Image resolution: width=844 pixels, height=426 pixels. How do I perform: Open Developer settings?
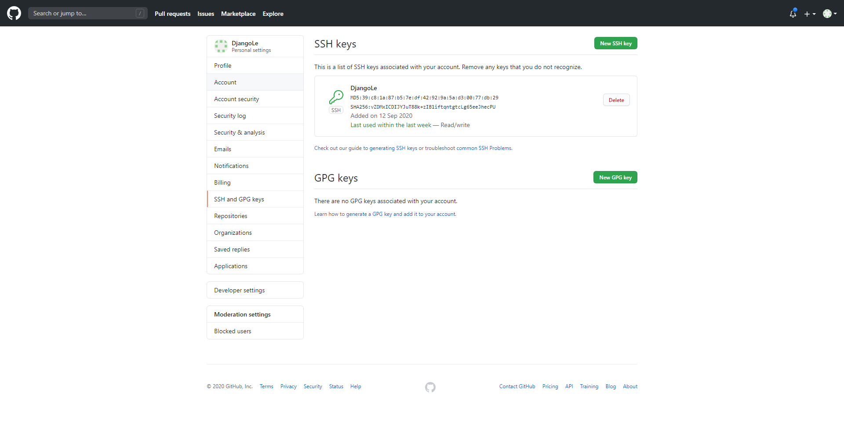pyautogui.click(x=255, y=290)
